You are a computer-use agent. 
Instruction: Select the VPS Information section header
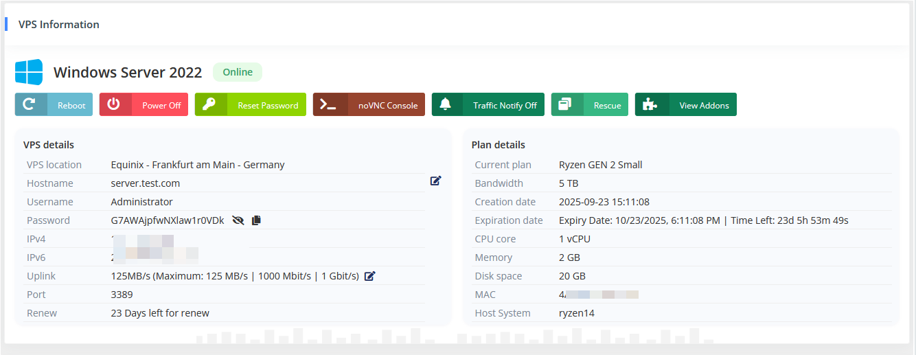pyautogui.click(x=59, y=25)
